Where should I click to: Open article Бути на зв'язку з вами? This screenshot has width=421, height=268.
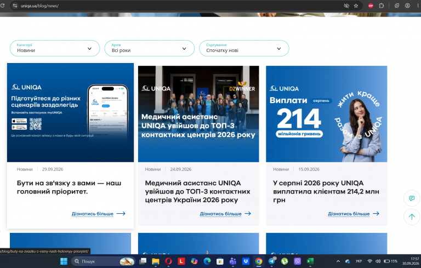[69, 187]
